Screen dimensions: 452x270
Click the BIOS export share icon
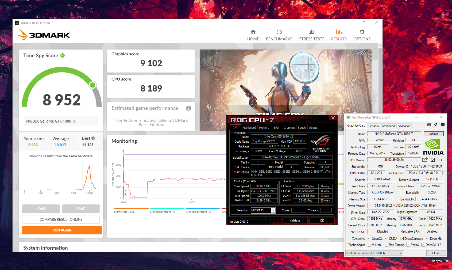point(425,160)
